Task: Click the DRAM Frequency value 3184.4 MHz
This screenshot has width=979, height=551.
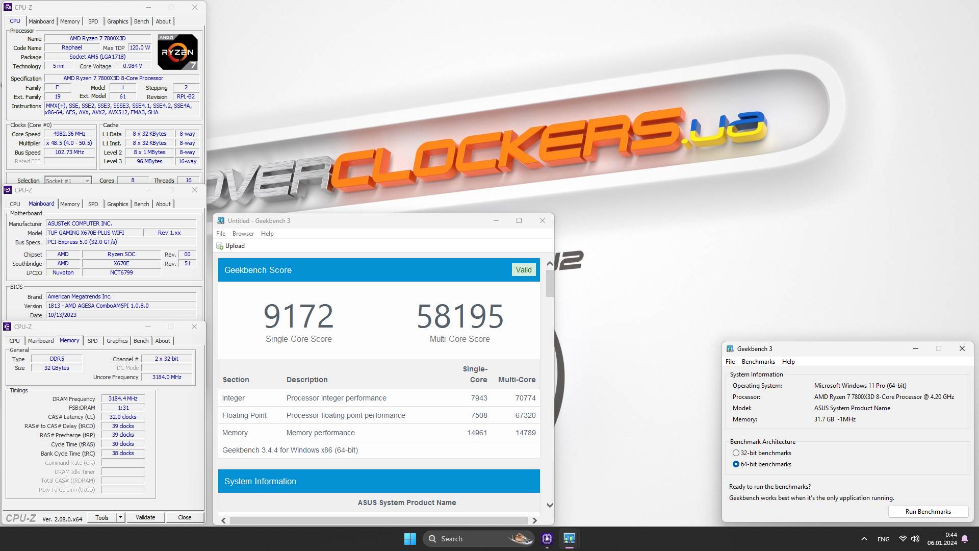Action: pos(123,399)
